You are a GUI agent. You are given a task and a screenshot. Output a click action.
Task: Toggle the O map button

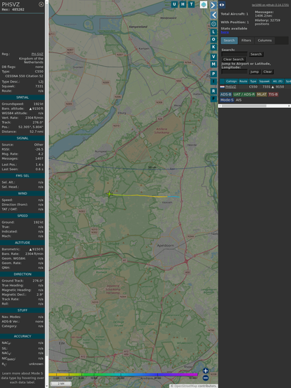213,39
